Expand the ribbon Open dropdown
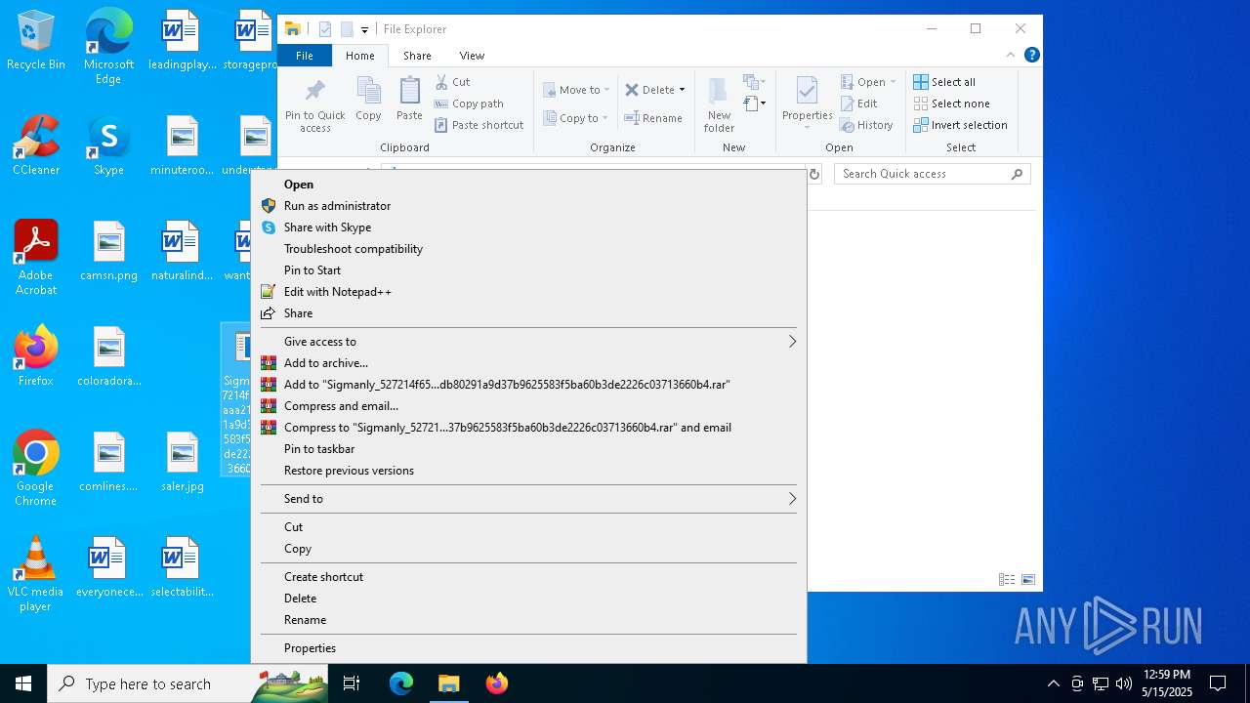1250x703 pixels. pos(893,82)
